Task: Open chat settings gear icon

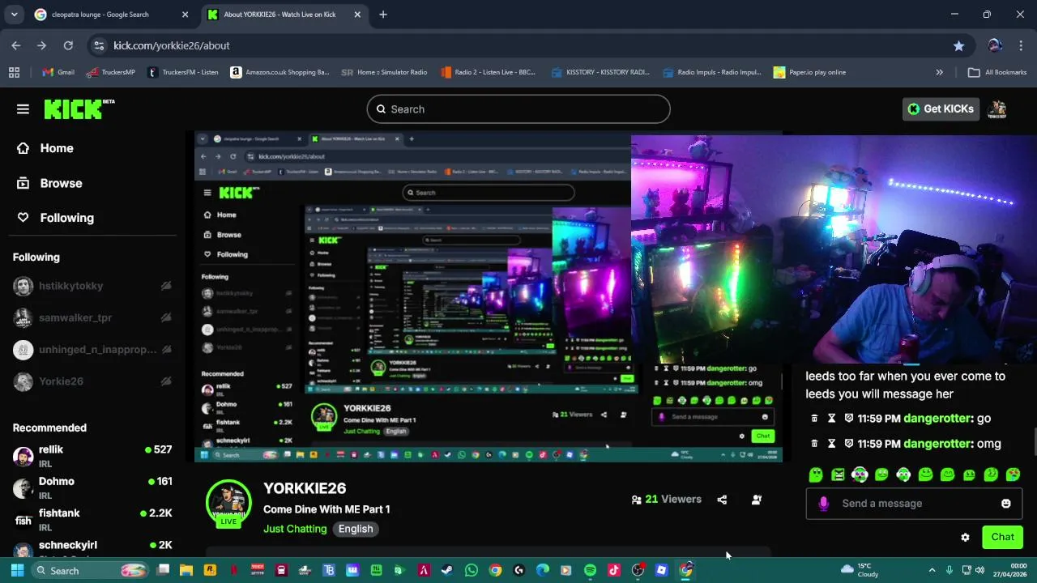Action: tap(965, 537)
